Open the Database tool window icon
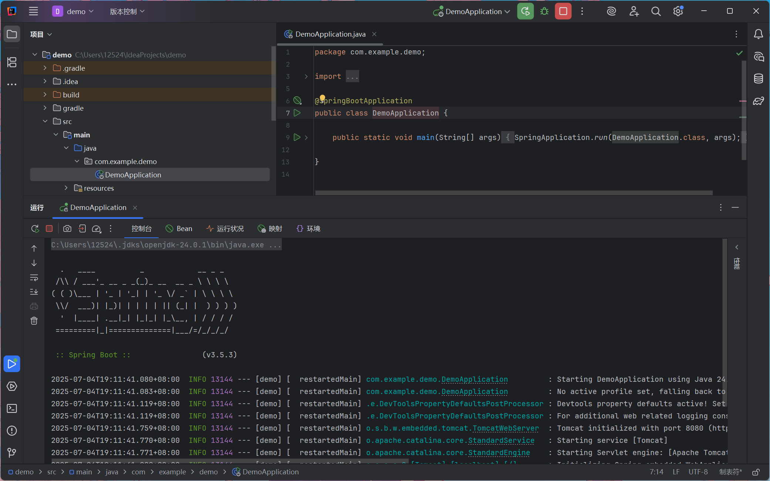 point(758,79)
